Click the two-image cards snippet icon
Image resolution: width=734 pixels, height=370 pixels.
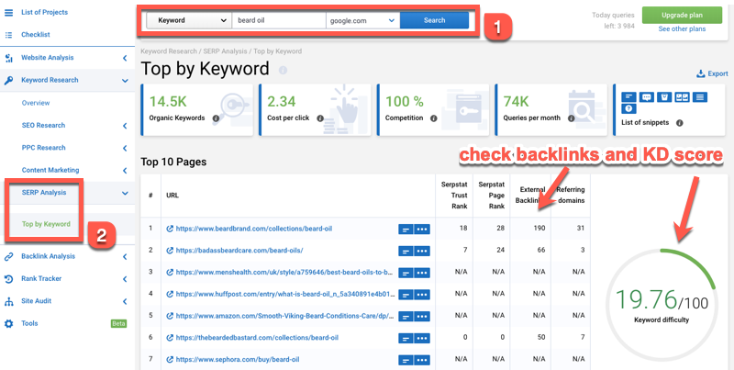click(682, 97)
